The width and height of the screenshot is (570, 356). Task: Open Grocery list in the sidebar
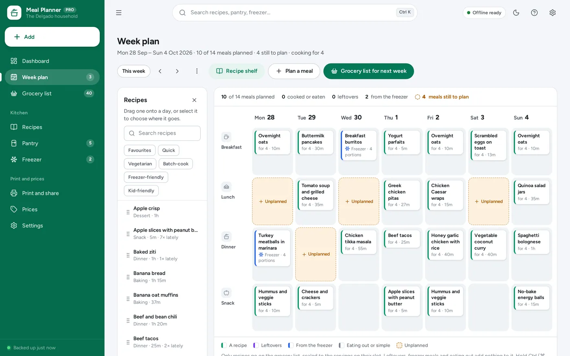coord(52,94)
